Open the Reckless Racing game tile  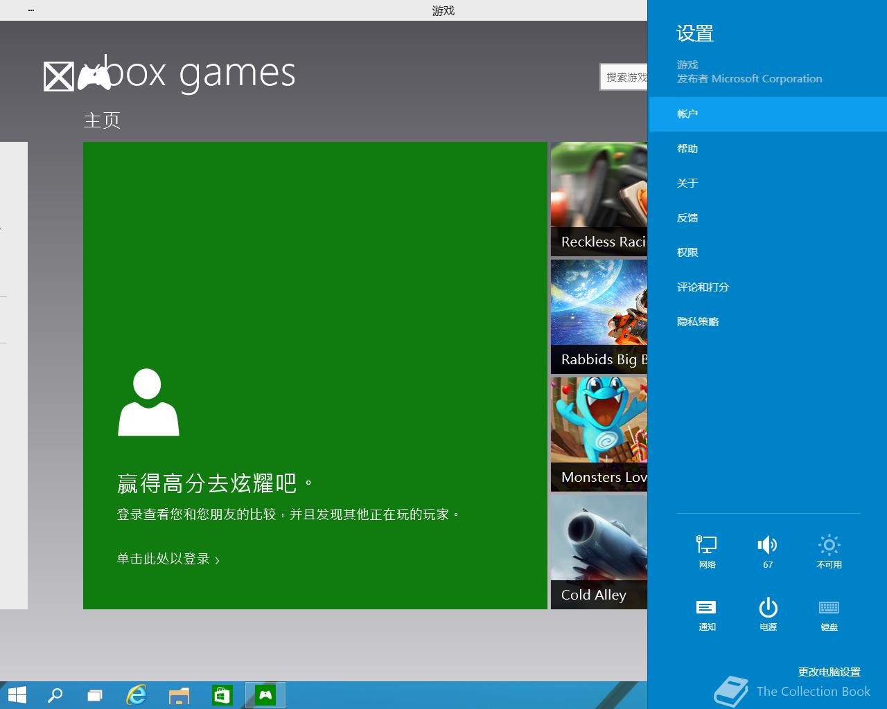pos(599,199)
